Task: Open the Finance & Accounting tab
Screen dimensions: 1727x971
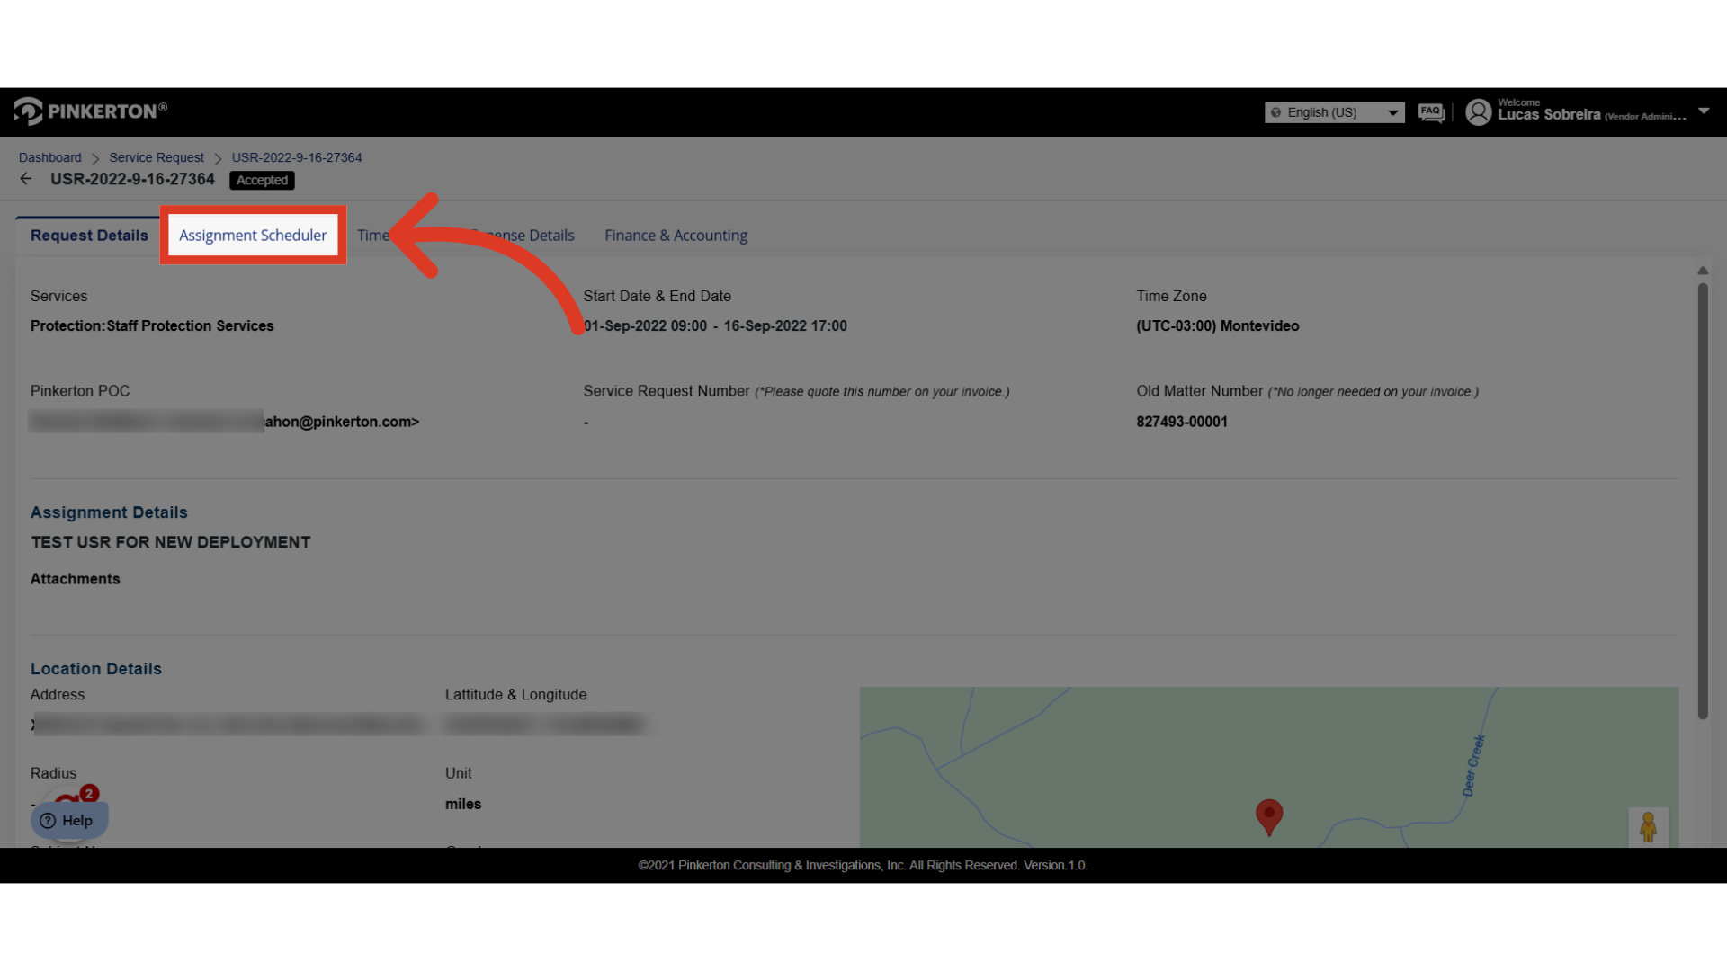Action: tap(676, 236)
